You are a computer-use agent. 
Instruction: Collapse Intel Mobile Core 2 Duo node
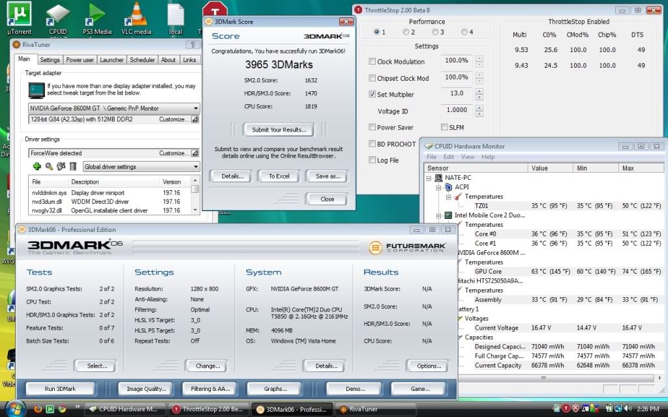(438, 215)
